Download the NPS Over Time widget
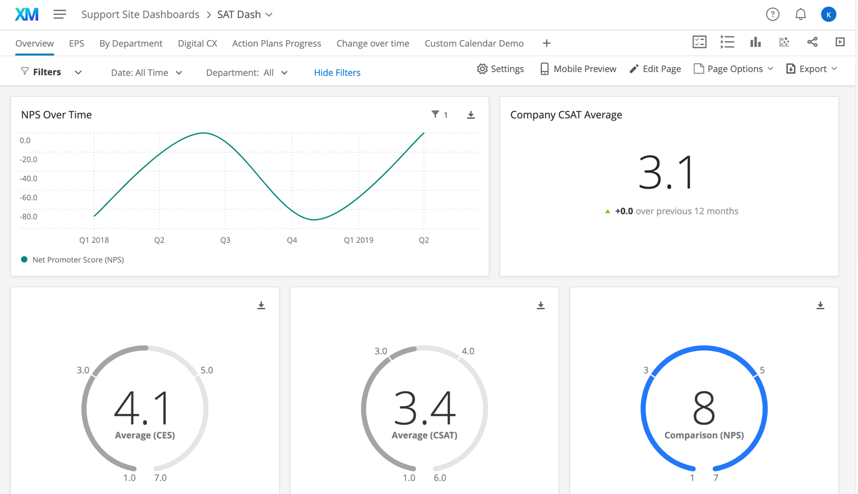This screenshot has width=858, height=494. click(x=470, y=114)
